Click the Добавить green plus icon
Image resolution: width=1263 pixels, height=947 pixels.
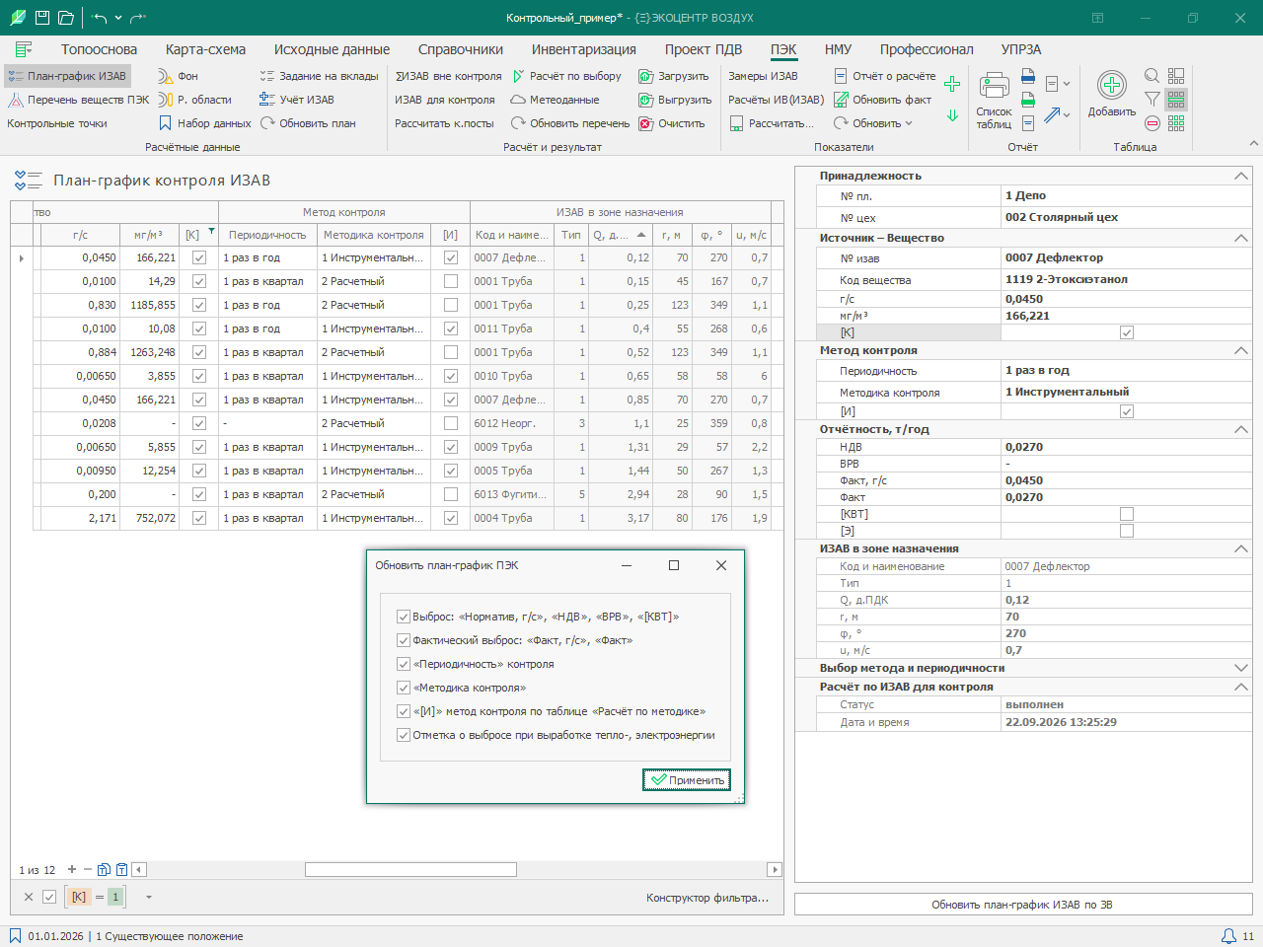(x=1111, y=86)
